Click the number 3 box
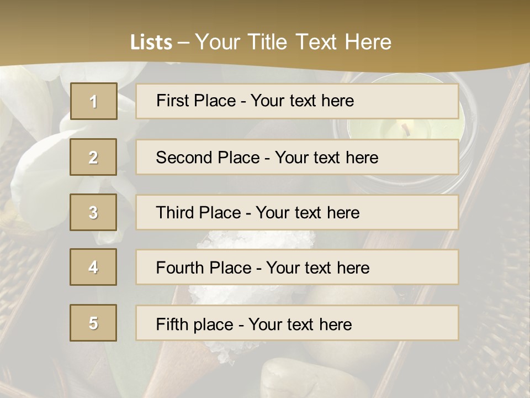The width and height of the screenshot is (530, 398). tap(93, 212)
